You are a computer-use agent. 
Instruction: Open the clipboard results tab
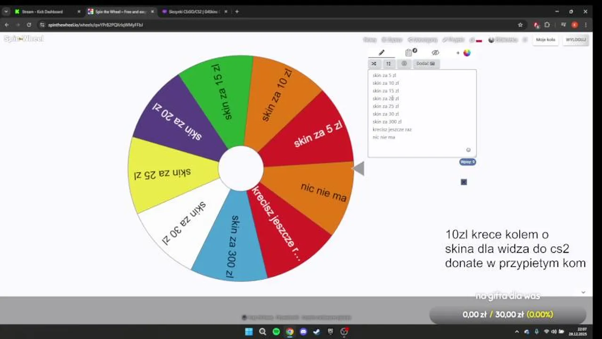409,53
